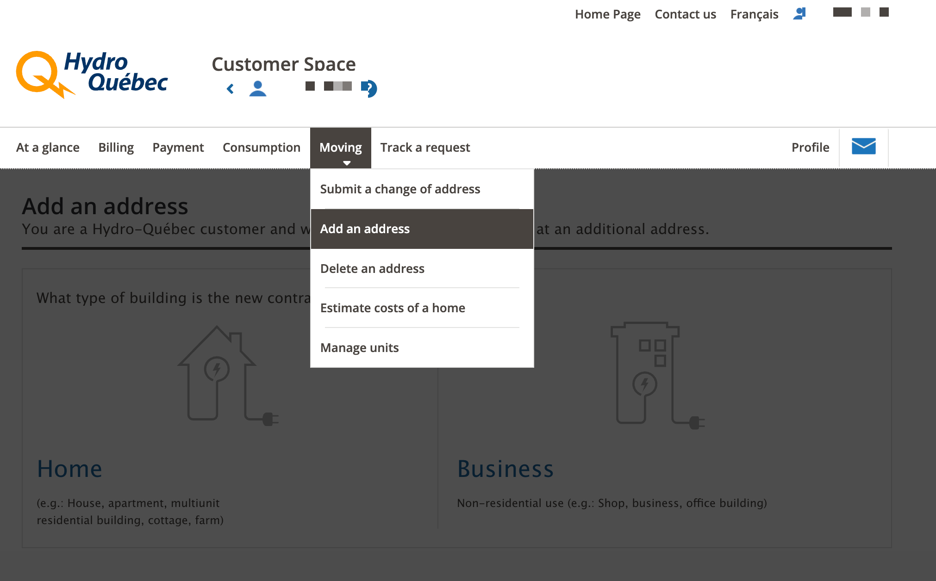The height and width of the screenshot is (581, 936).
Task: Choose Add an address menu item
Action: [x=422, y=229]
